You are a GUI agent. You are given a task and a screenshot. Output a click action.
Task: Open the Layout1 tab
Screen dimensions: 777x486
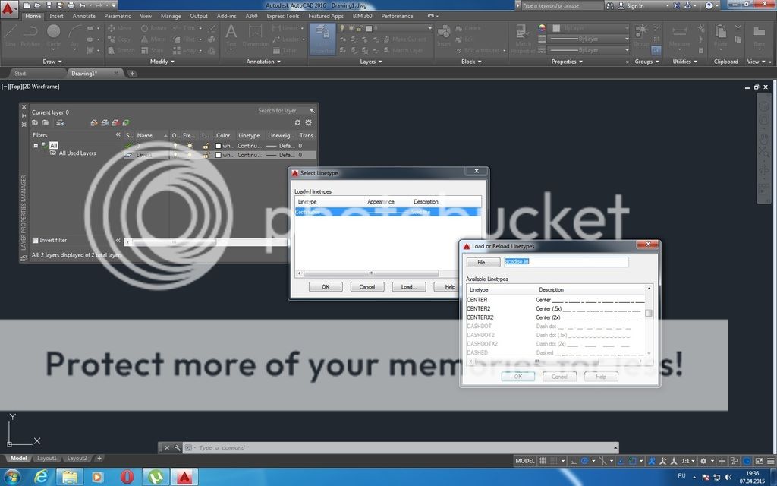[47, 459]
